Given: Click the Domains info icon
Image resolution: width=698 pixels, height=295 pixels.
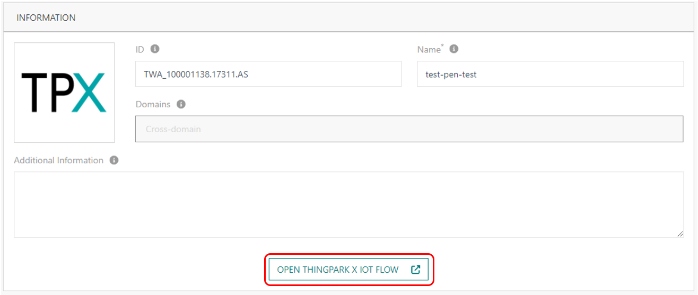Looking at the screenshot, I should click(181, 104).
